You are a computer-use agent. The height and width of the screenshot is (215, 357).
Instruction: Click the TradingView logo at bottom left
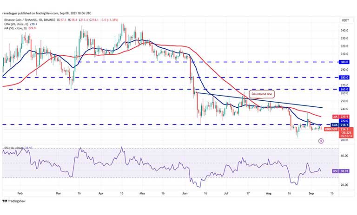coord(14,201)
